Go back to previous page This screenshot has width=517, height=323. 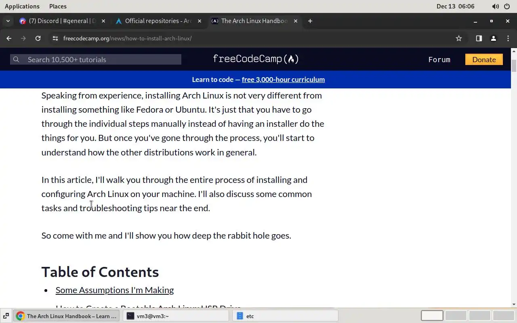9,38
